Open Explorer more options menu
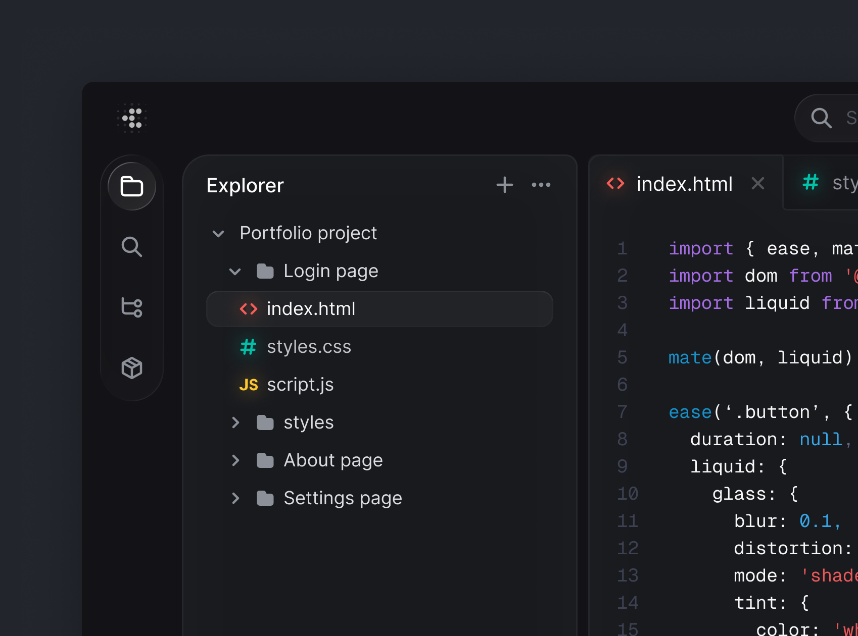The image size is (858, 636). click(x=541, y=185)
